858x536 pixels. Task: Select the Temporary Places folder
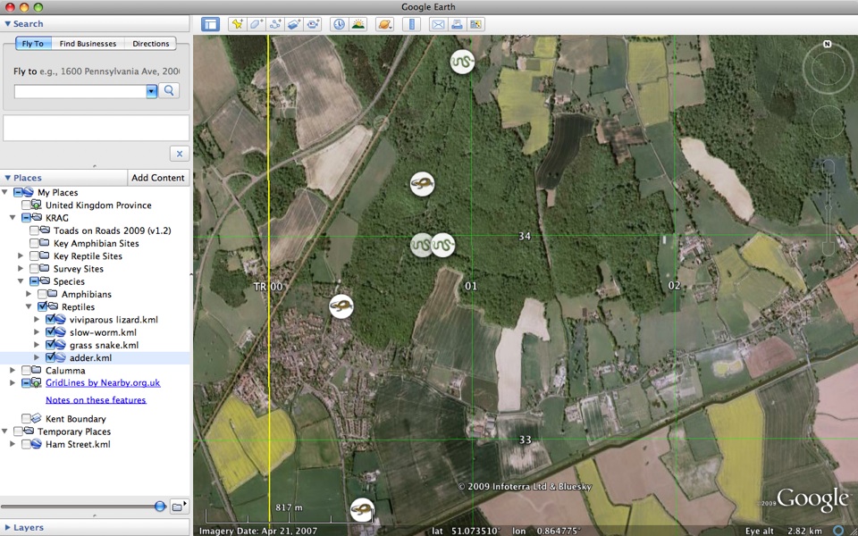(74, 431)
